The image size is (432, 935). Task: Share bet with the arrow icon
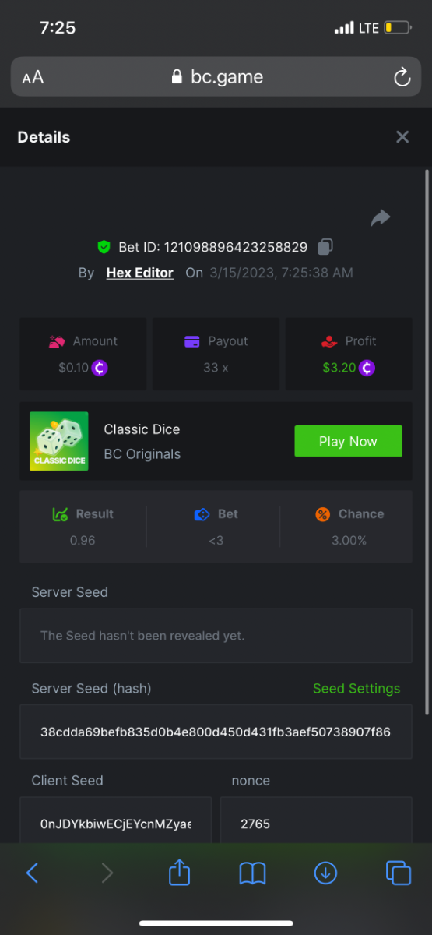click(380, 218)
